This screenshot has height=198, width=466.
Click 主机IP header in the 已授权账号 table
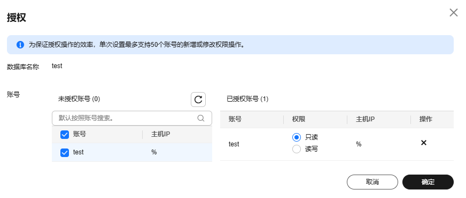coord(365,119)
